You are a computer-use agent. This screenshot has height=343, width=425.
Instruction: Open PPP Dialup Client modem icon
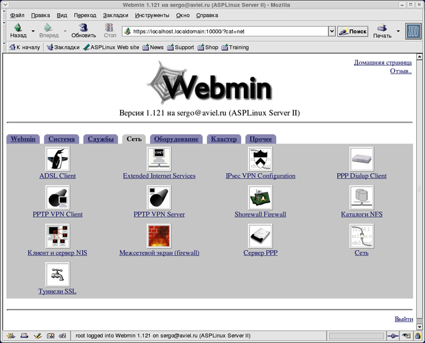click(x=362, y=159)
